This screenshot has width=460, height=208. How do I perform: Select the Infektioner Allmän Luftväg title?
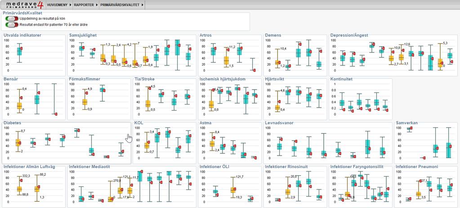(x=29, y=167)
